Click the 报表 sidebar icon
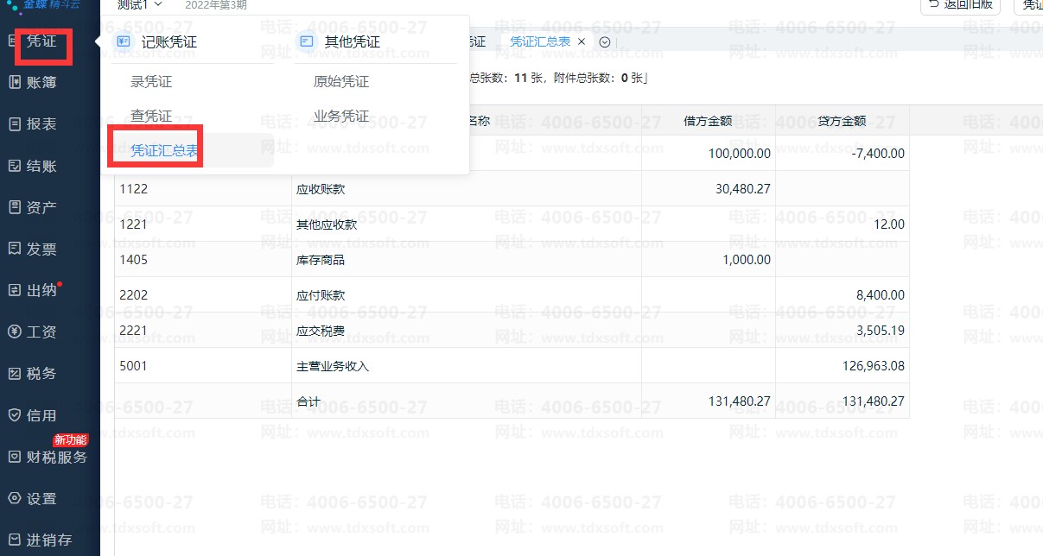Screen dimensions: 1043x556 [14, 123]
